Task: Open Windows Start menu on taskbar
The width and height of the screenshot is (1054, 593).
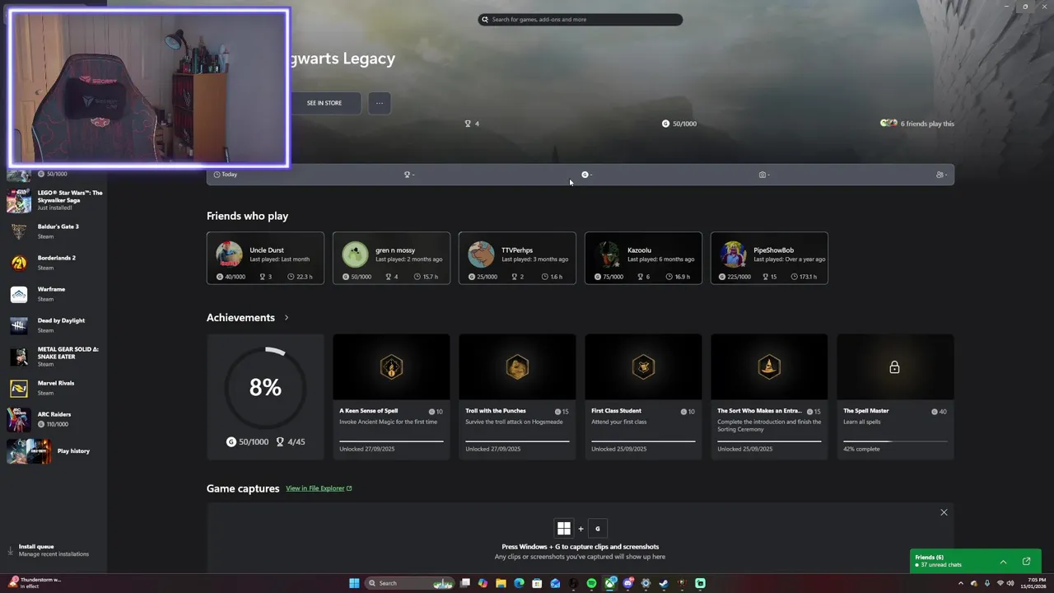Action: pos(354,583)
